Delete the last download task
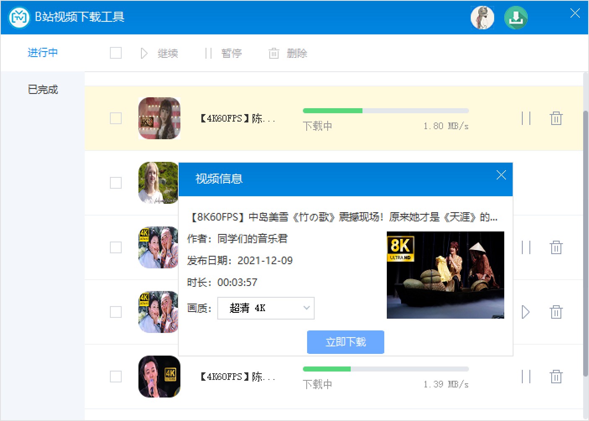589x421 pixels. click(556, 377)
